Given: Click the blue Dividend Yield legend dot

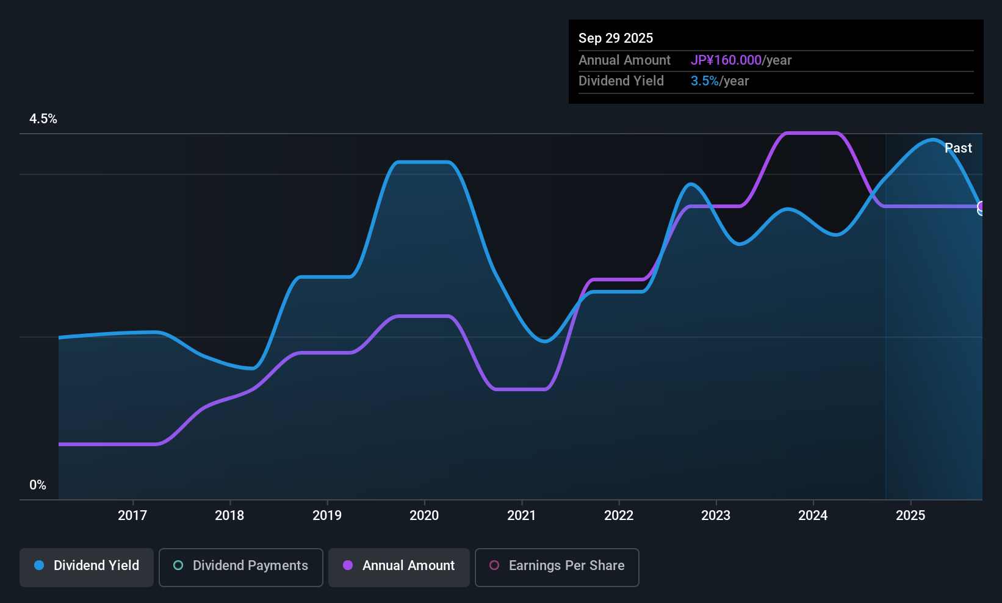Looking at the screenshot, I should click(x=39, y=566).
